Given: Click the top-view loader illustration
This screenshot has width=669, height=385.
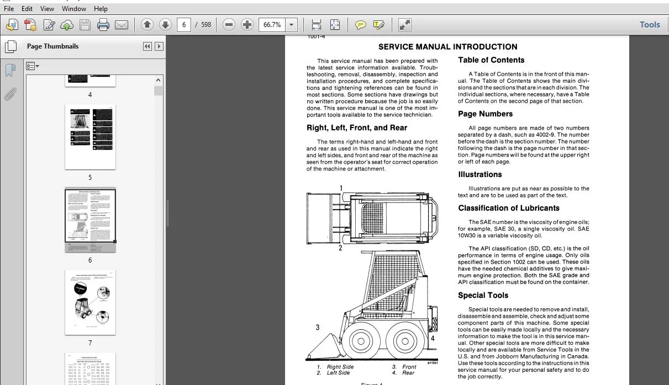Looking at the screenshot, I should [x=372, y=218].
